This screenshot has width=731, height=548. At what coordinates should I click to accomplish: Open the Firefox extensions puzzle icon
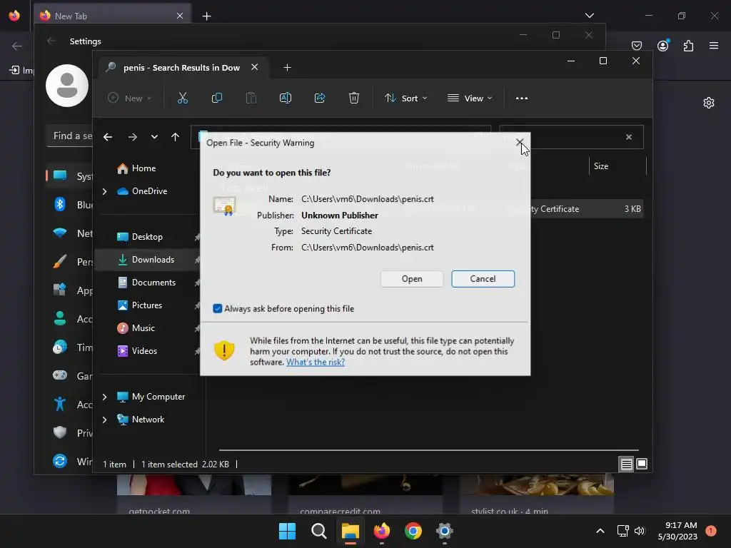click(x=688, y=46)
